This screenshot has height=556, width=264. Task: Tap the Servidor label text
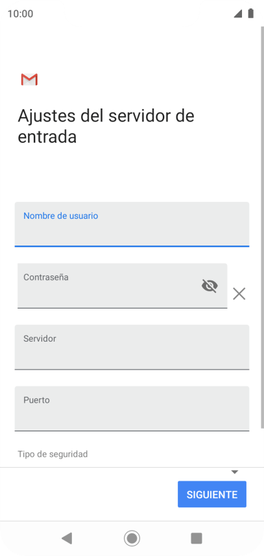click(40, 338)
